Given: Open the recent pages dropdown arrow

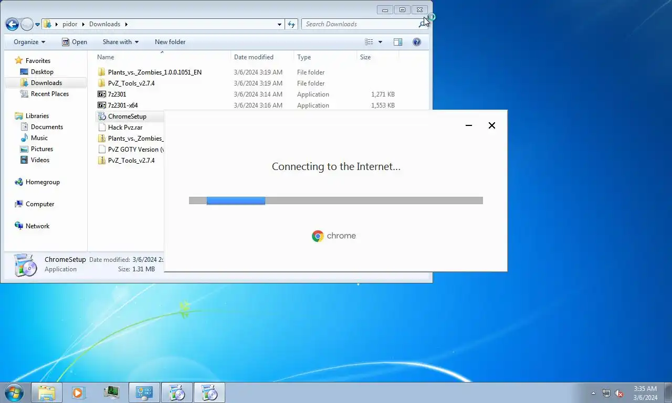Looking at the screenshot, I should 37,24.
